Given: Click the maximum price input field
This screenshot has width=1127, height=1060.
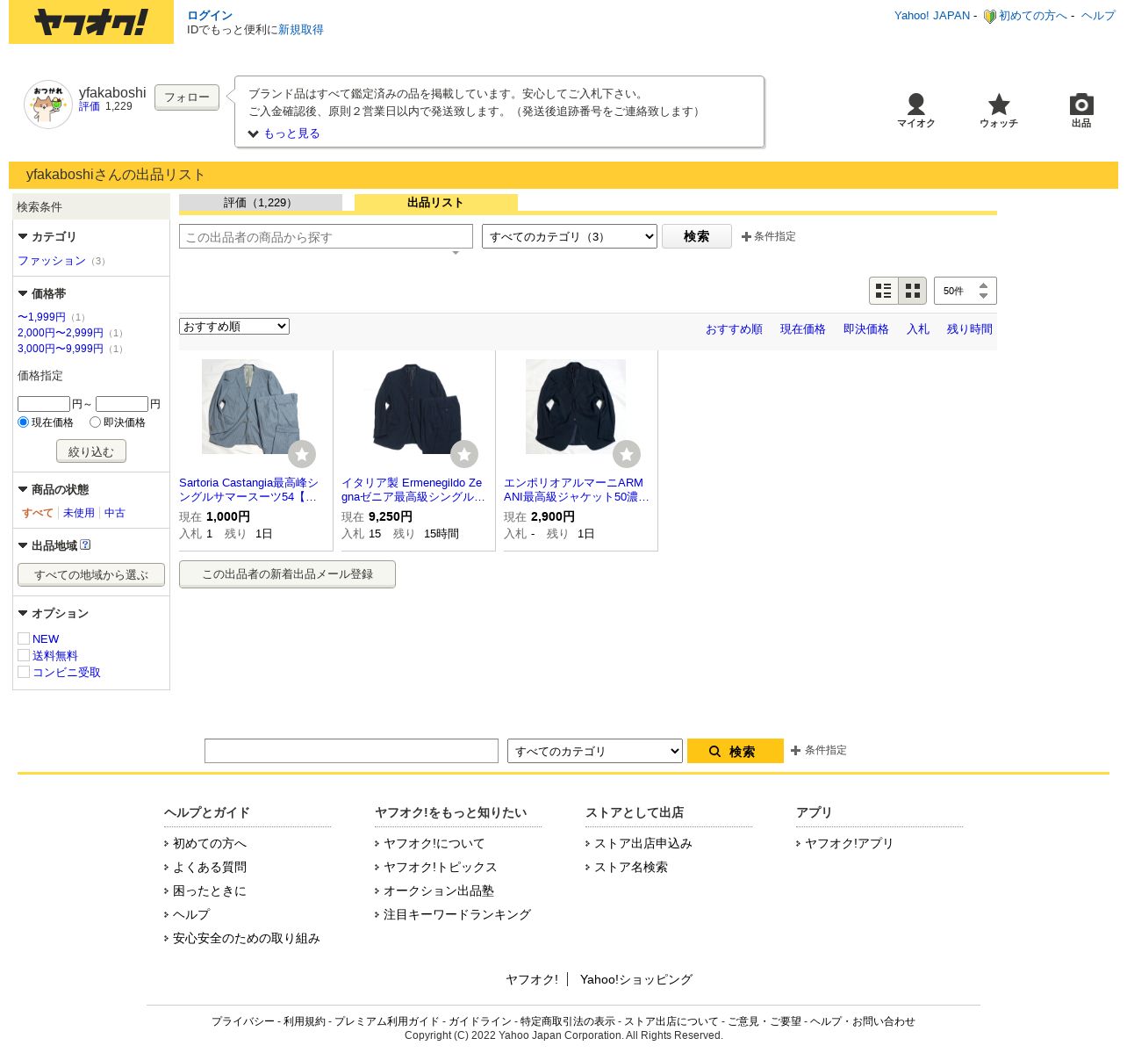Looking at the screenshot, I should click(x=122, y=404).
